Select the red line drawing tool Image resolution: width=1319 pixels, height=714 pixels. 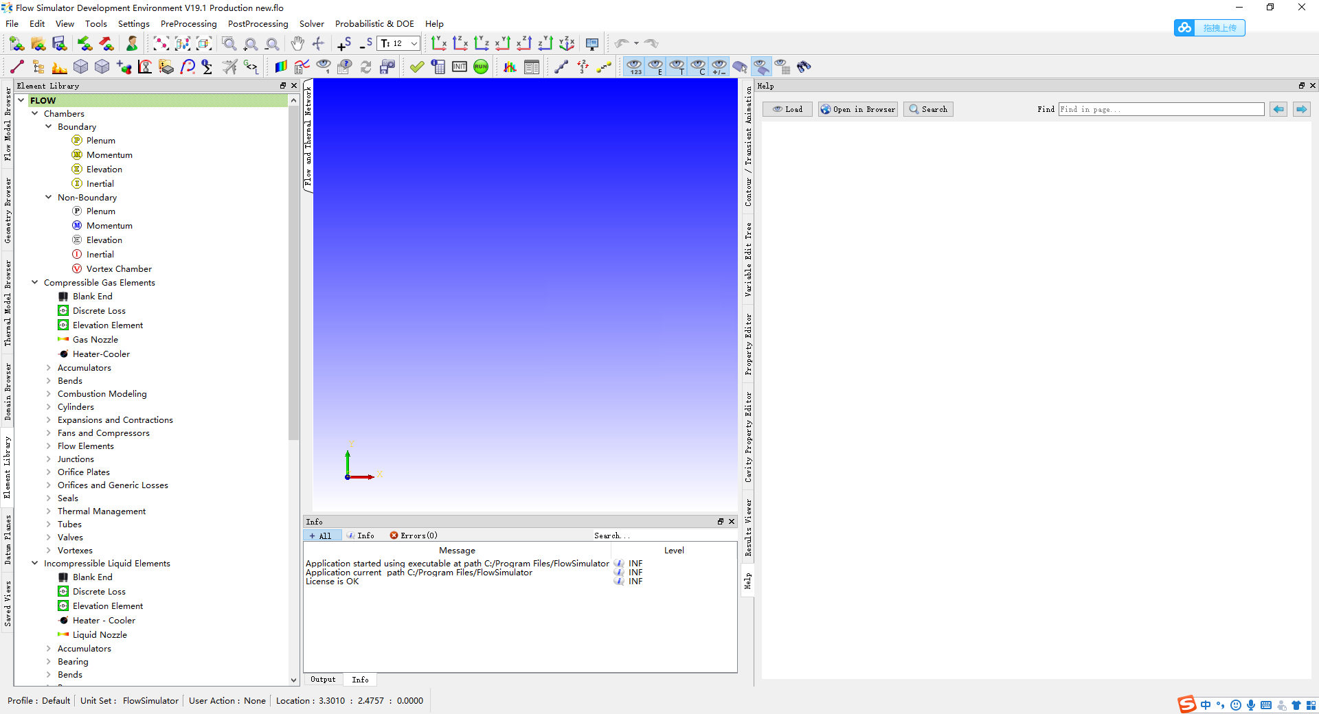pos(17,67)
